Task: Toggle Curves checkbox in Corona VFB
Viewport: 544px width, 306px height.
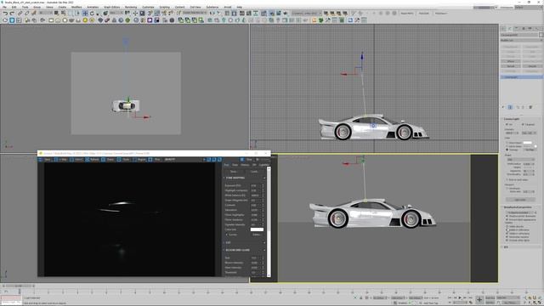Action: pos(227,235)
